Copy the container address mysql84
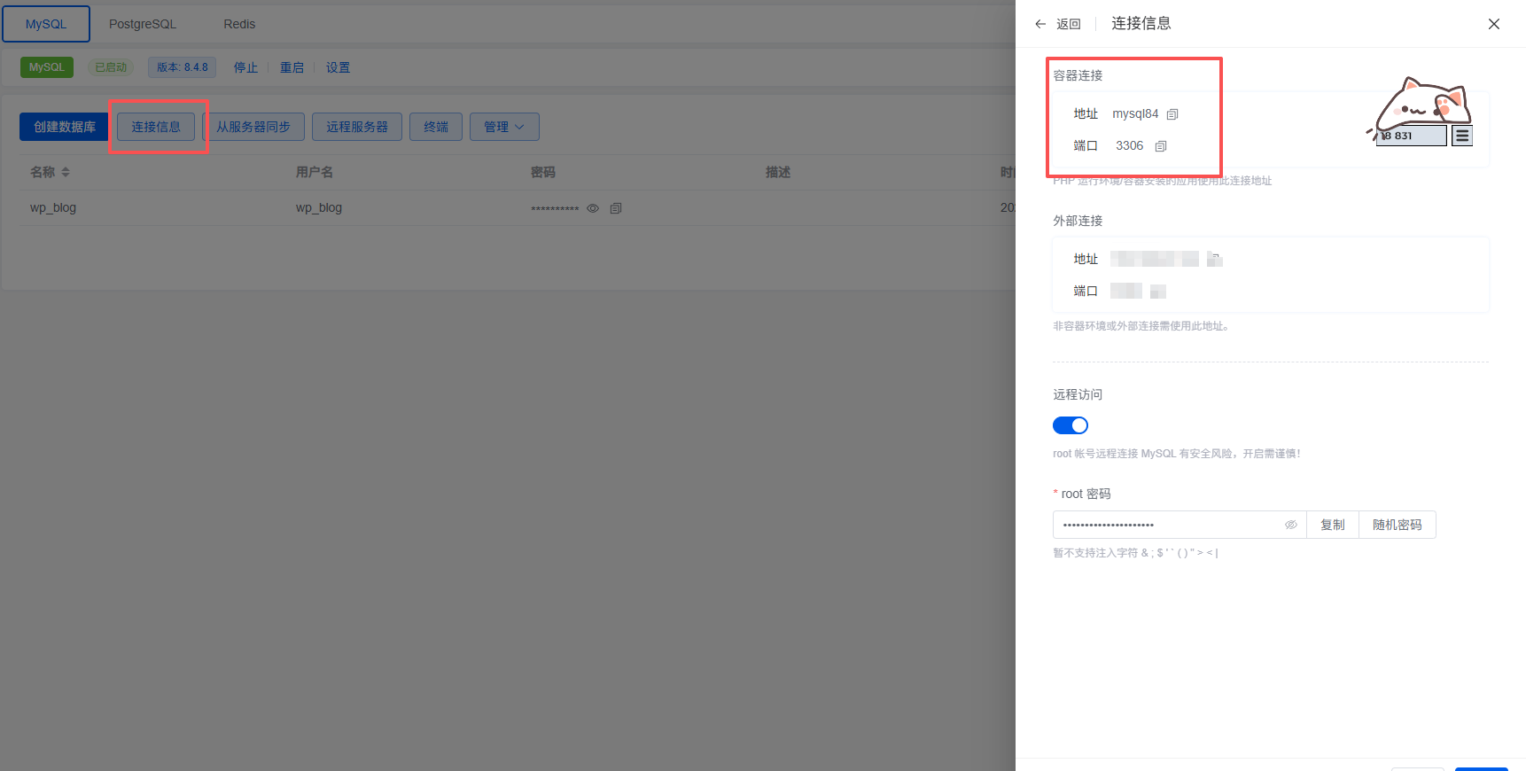Screen dimensions: 1526x771 click(x=1172, y=114)
